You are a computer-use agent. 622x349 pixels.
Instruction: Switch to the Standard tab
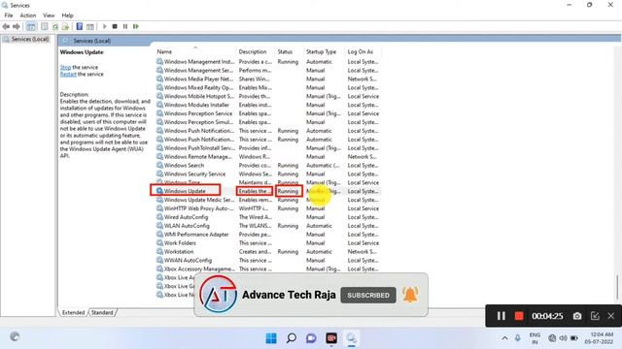pos(102,312)
